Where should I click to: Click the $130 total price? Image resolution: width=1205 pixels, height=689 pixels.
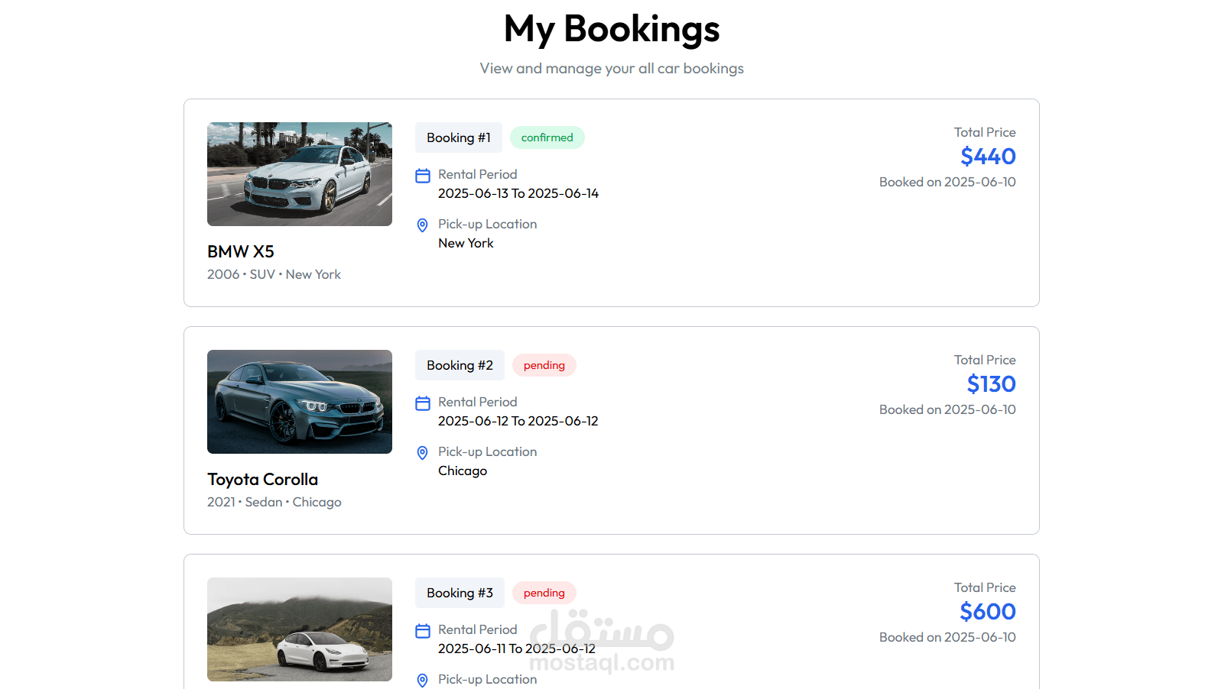pyautogui.click(x=991, y=384)
